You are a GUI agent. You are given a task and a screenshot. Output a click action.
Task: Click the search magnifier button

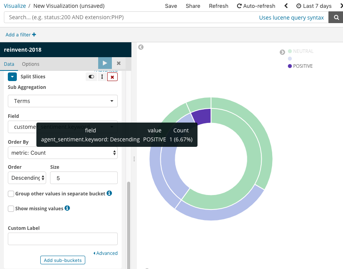[x=336, y=17]
